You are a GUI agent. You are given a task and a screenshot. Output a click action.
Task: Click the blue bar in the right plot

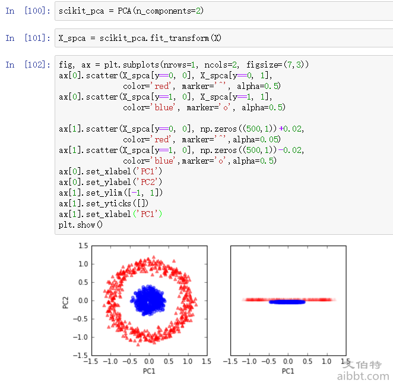pyautogui.click(x=287, y=302)
